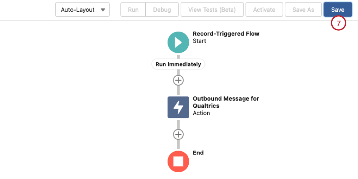The image size is (358, 179).
Task: Click the Action subtitle under Qualtrics
Action: [x=201, y=113]
